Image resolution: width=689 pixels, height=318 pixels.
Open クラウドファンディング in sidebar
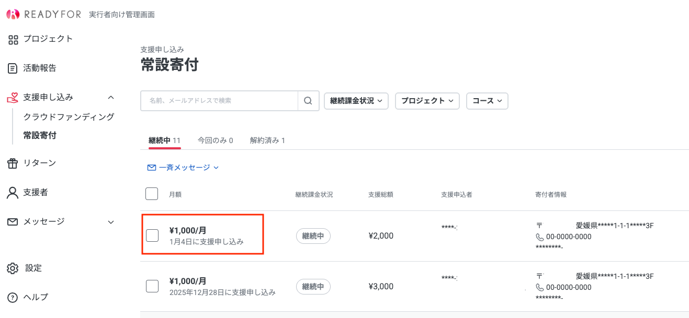[x=69, y=117]
